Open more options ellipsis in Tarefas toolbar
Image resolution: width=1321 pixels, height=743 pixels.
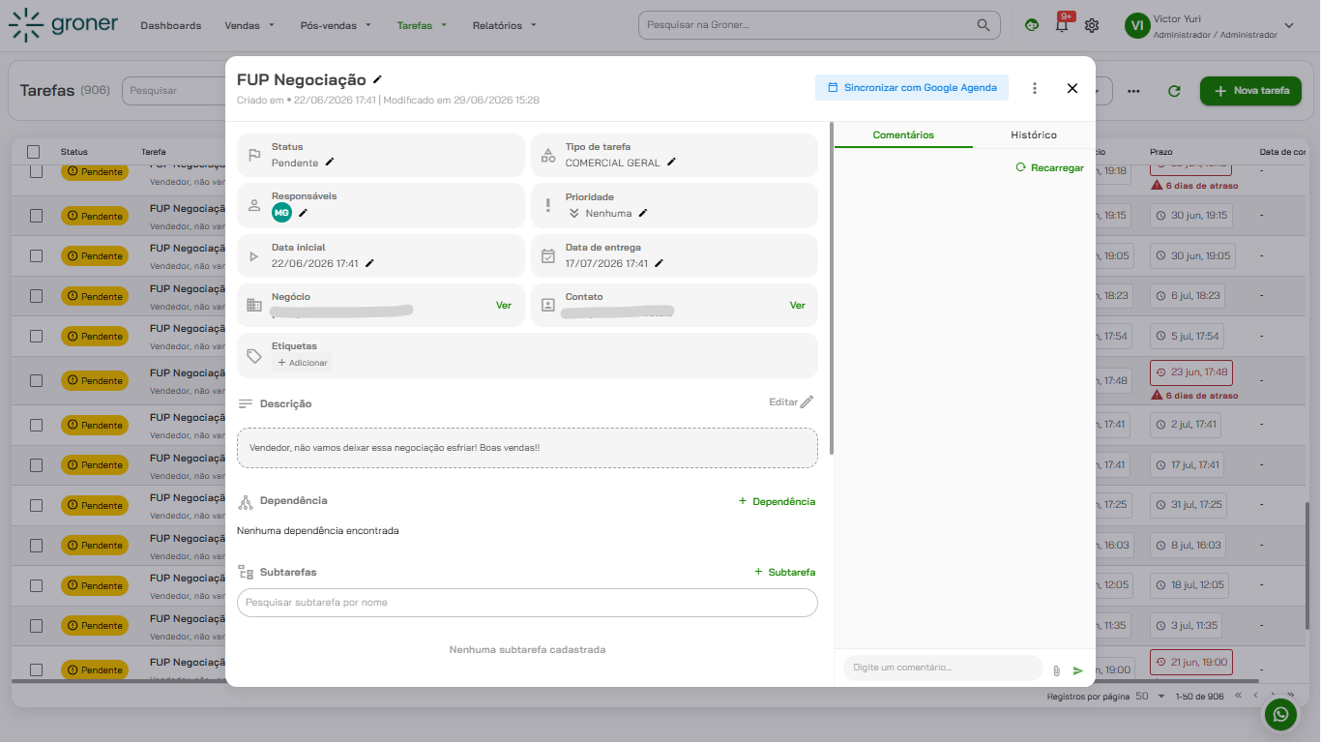(x=1133, y=91)
